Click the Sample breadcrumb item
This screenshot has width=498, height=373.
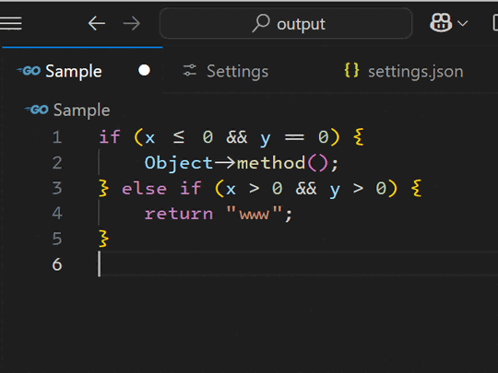coord(82,111)
